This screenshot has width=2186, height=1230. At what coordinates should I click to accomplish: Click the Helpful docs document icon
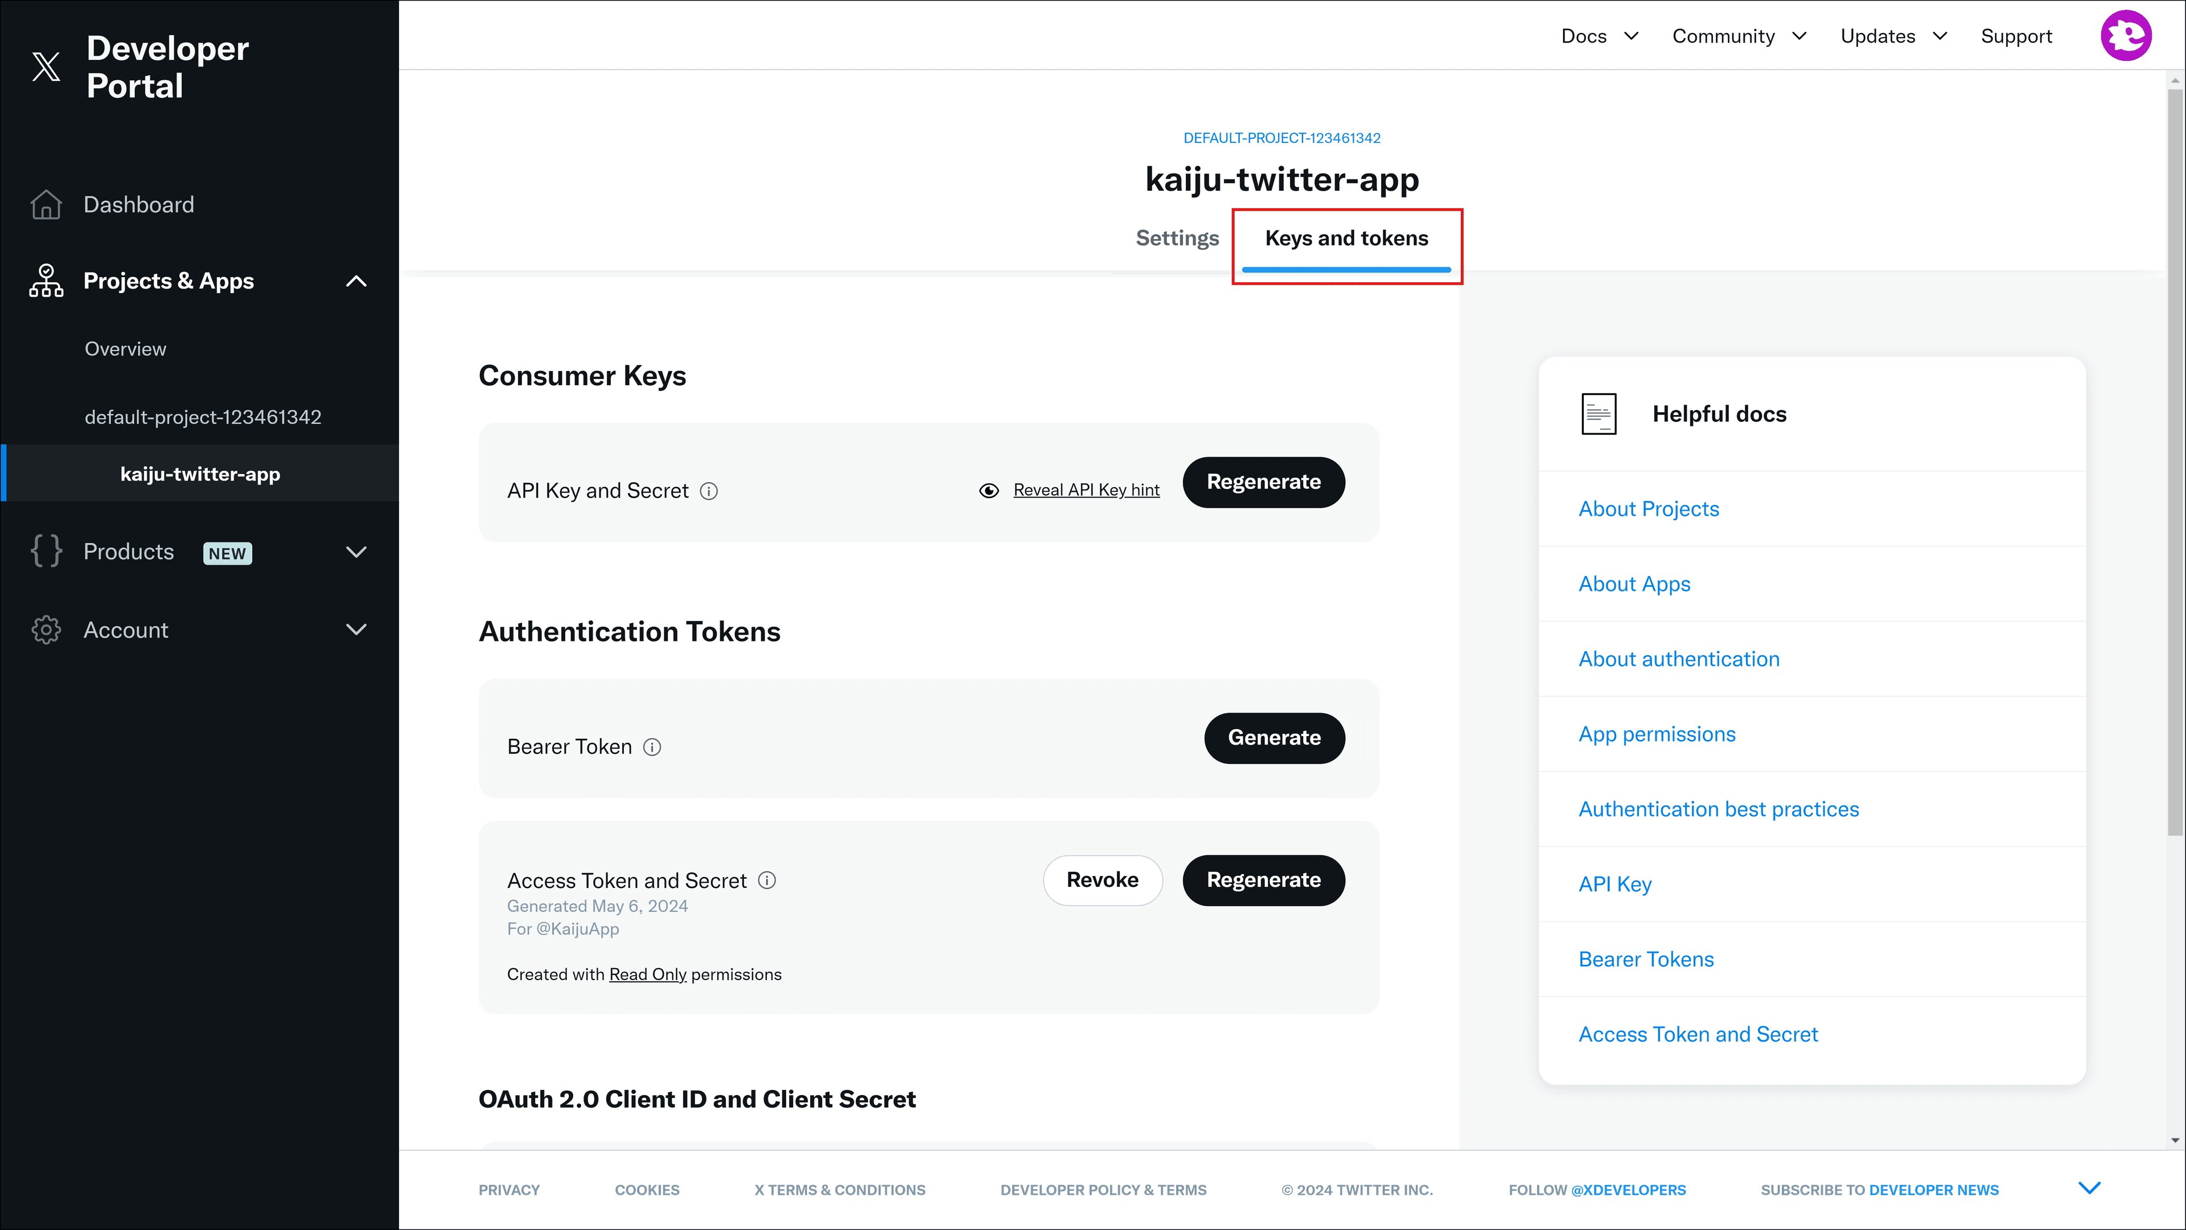coord(1599,414)
